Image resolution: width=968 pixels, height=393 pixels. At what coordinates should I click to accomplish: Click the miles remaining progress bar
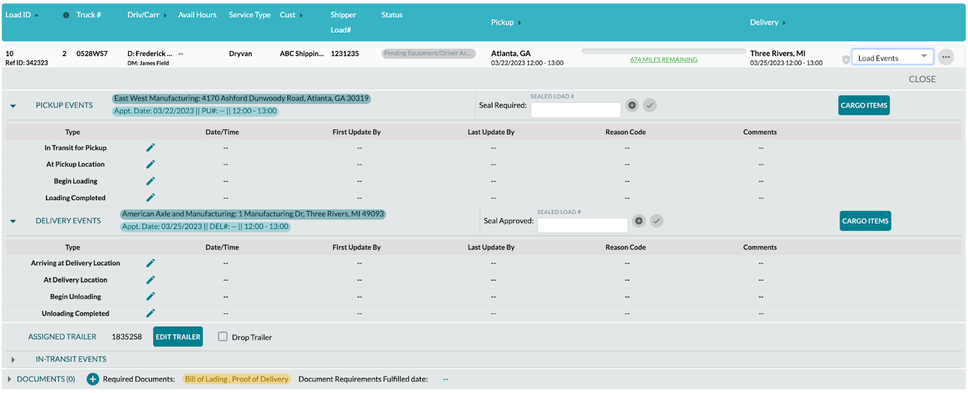pos(664,51)
